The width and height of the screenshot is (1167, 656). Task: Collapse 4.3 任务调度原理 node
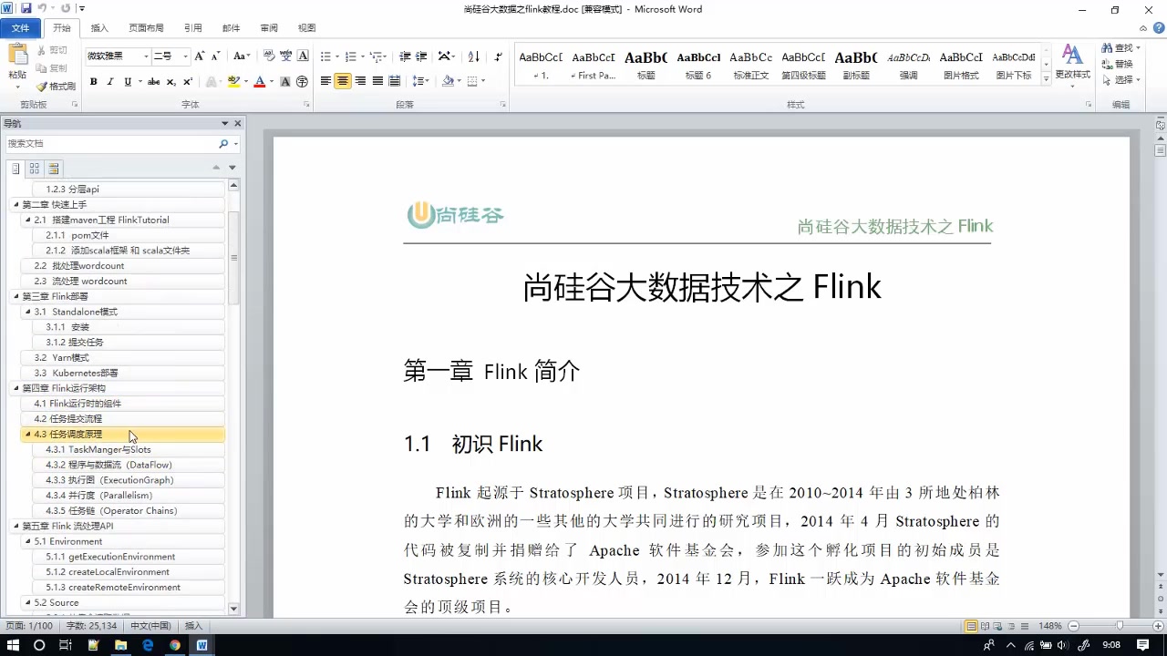click(x=27, y=435)
